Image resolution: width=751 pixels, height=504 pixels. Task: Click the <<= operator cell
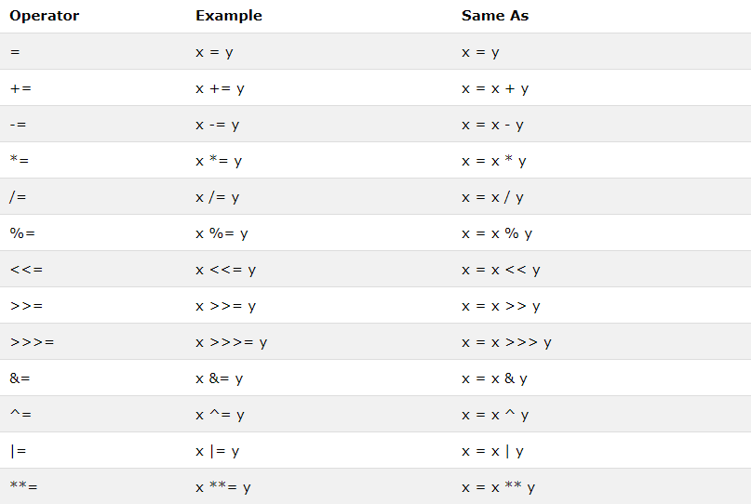(x=26, y=270)
